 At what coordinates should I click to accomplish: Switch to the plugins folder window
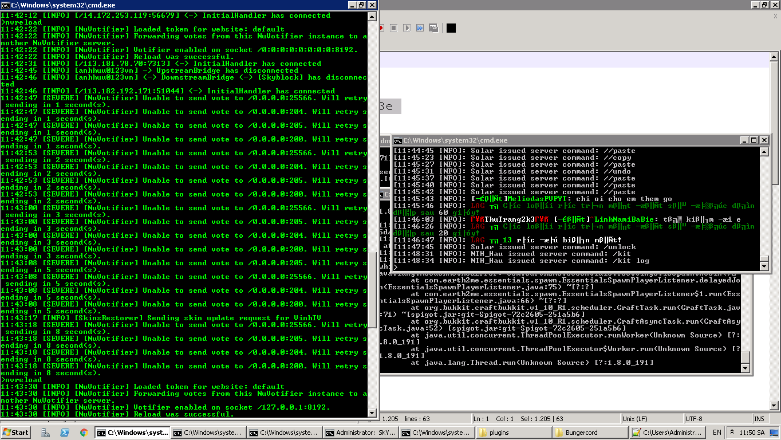click(513, 433)
